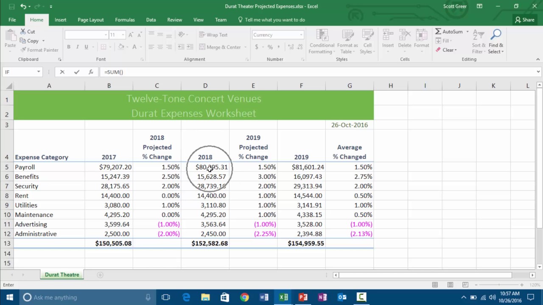Switch to the Formulas tab
This screenshot has width=543, height=305.
tap(125, 20)
